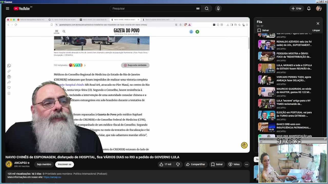
Task: Click the magnifier search button
Action: pos(207,8)
